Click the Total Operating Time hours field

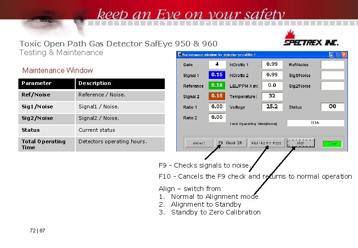[315, 123]
